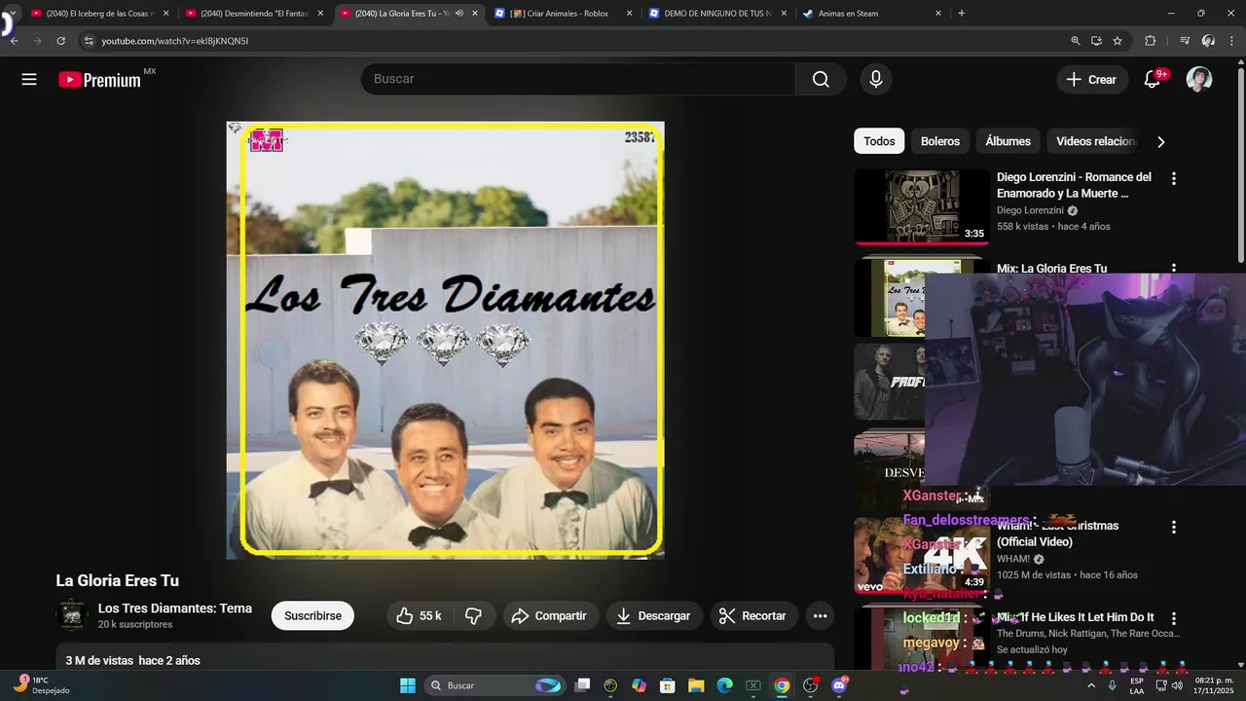Screen dimensions: 1246x701
Task: Click the Diego Lorenzini video thumbnail
Action: (x=922, y=206)
